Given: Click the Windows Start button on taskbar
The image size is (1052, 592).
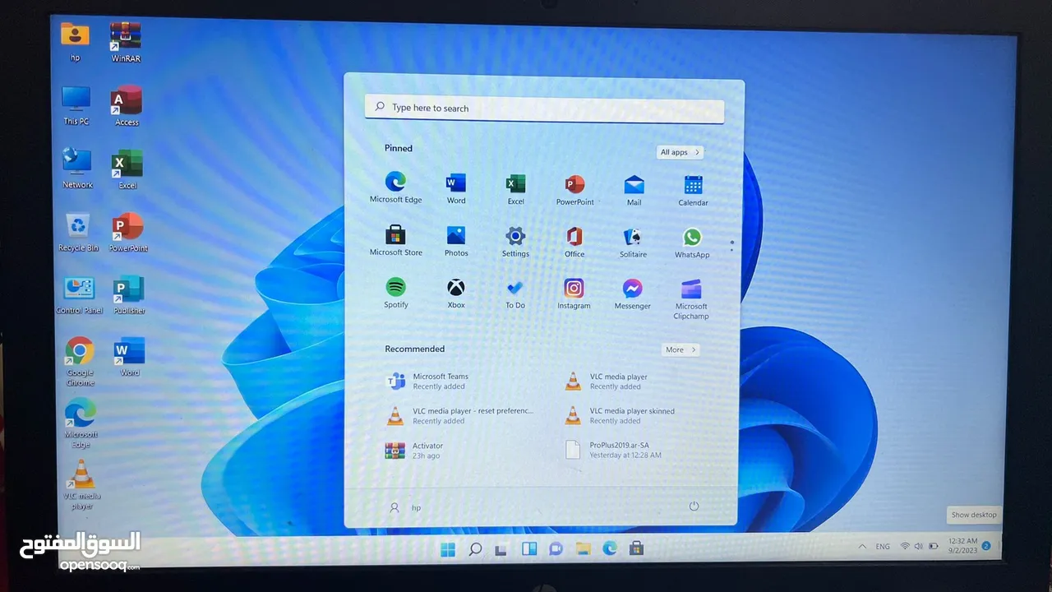Looking at the screenshot, I should pos(448,549).
